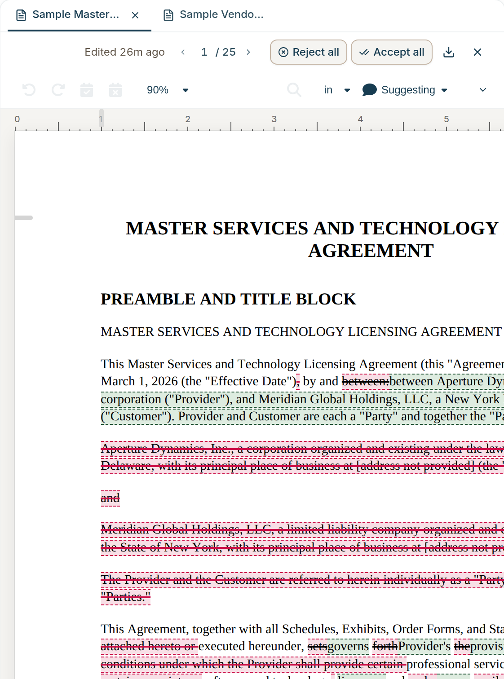Click the 'MASTER SERVICES AND TECHNOLOGY' title

tap(312, 228)
